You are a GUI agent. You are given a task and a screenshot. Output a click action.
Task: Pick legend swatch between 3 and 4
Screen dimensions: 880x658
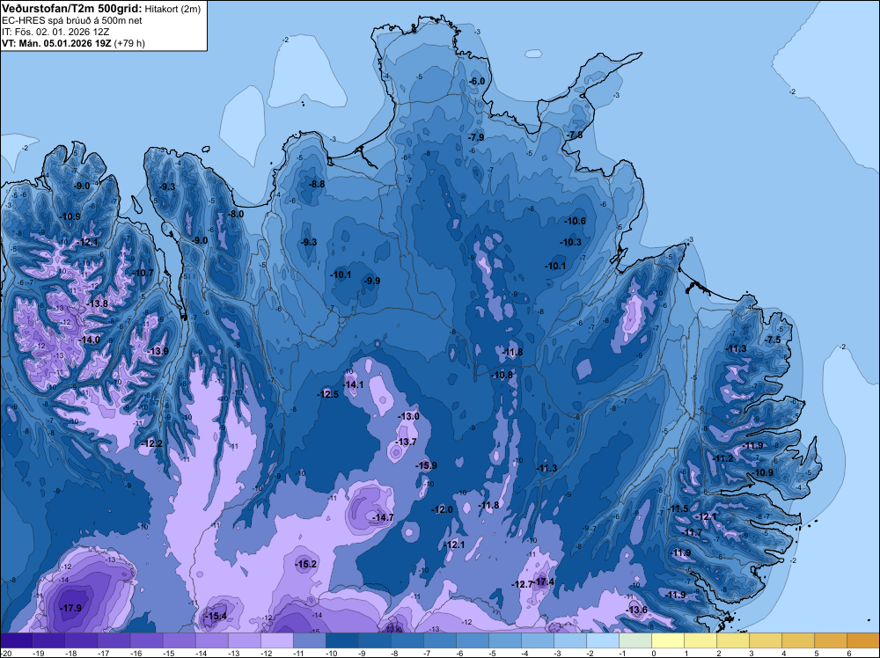click(766, 640)
